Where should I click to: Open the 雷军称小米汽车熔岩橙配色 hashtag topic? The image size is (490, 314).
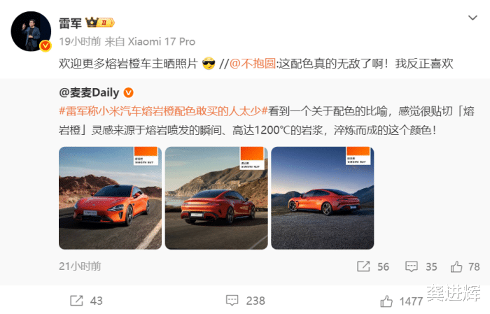(163, 111)
